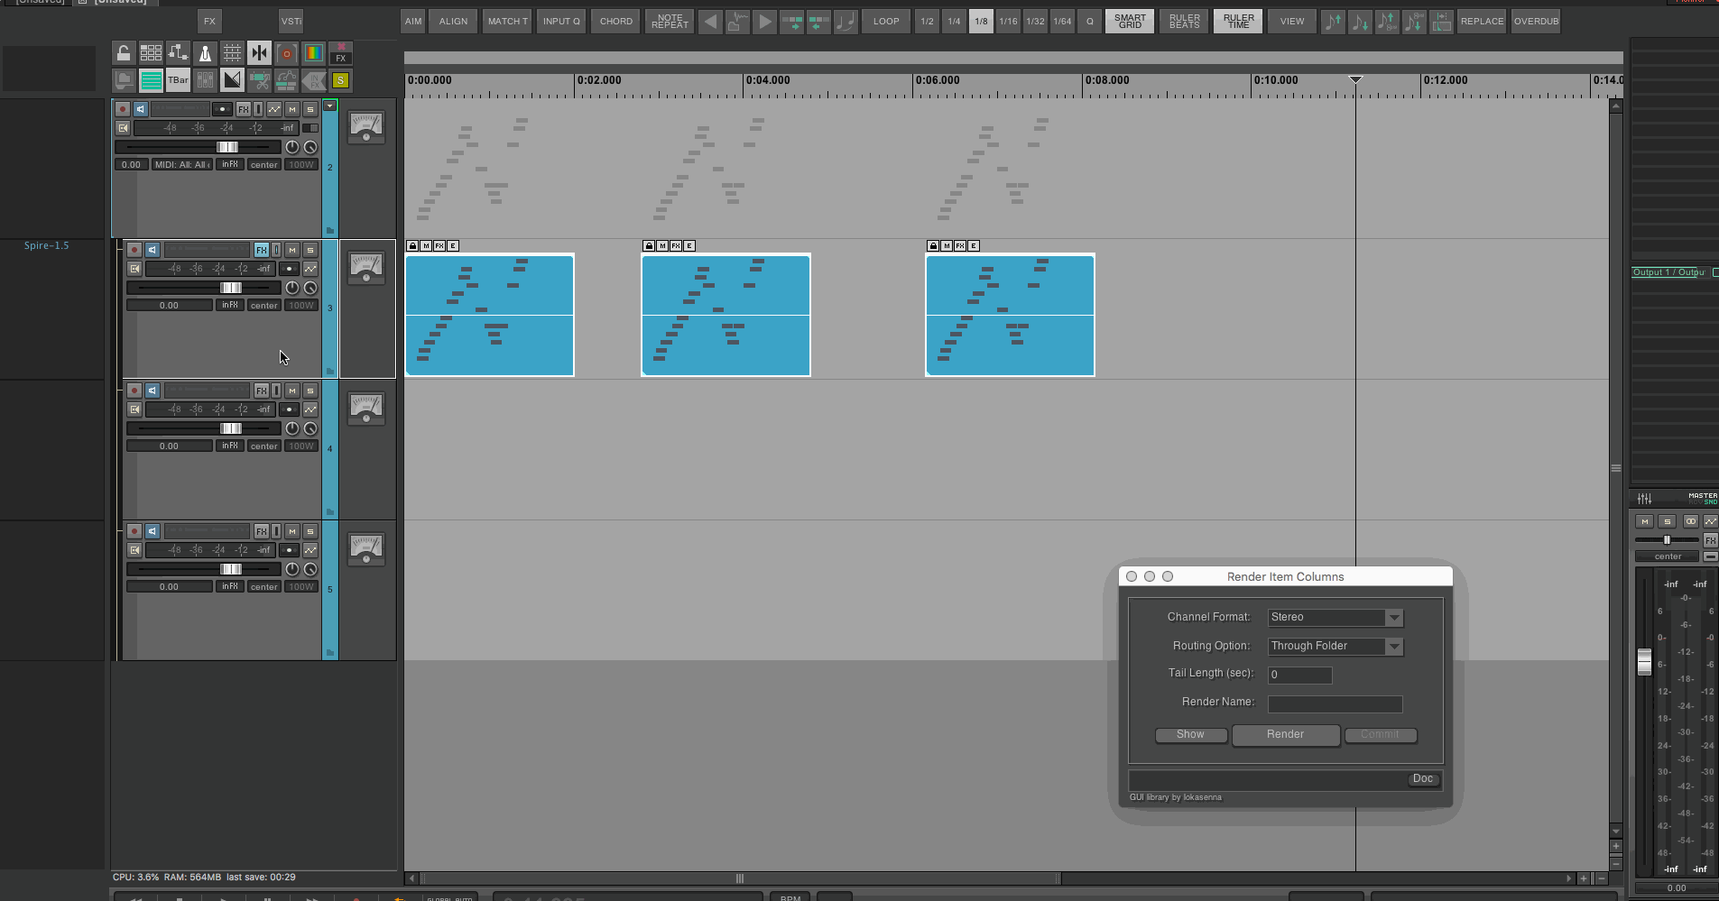Toggle SMART GRID option
The width and height of the screenshot is (1719, 901).
click(1130, 22)
